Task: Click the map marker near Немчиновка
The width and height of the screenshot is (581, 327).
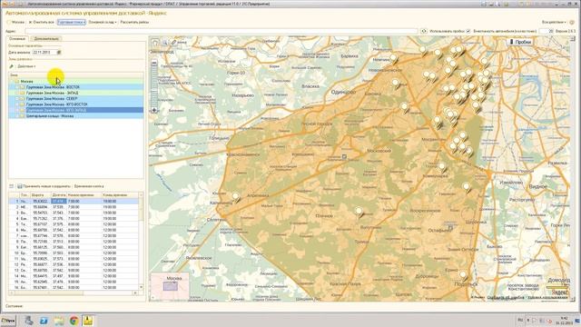Action: [393, 58]
